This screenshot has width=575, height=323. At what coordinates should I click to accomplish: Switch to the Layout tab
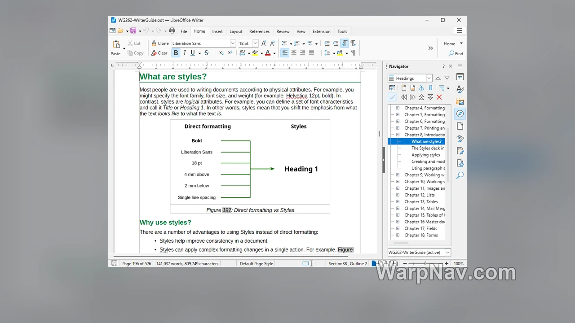coord(236,31)
